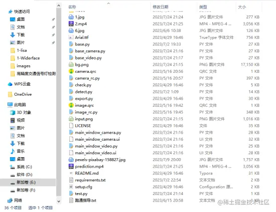Sort by 名称 column header
The width and height of the screenshot is (276, 212).
pyautogui.click(x=72, y=7)
